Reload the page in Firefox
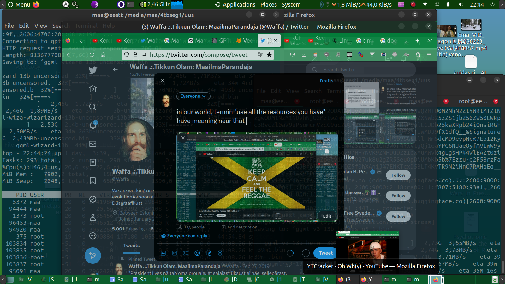The height and width of the screenshot is (284, 505). (92, 55)
